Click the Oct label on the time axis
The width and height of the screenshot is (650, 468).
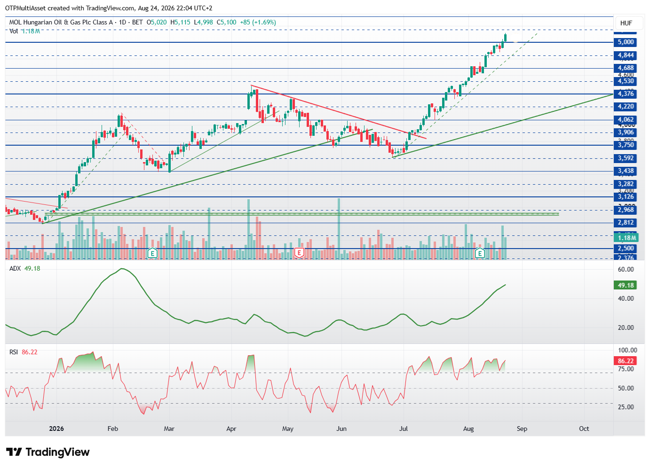point(584,429)
